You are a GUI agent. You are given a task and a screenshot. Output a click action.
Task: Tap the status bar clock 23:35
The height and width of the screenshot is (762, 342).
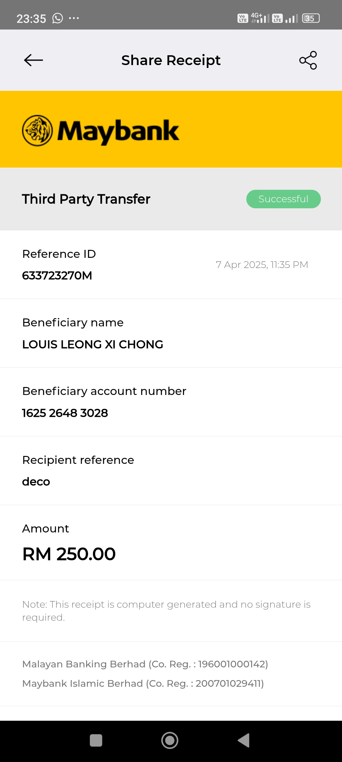(x=31, y=19)
